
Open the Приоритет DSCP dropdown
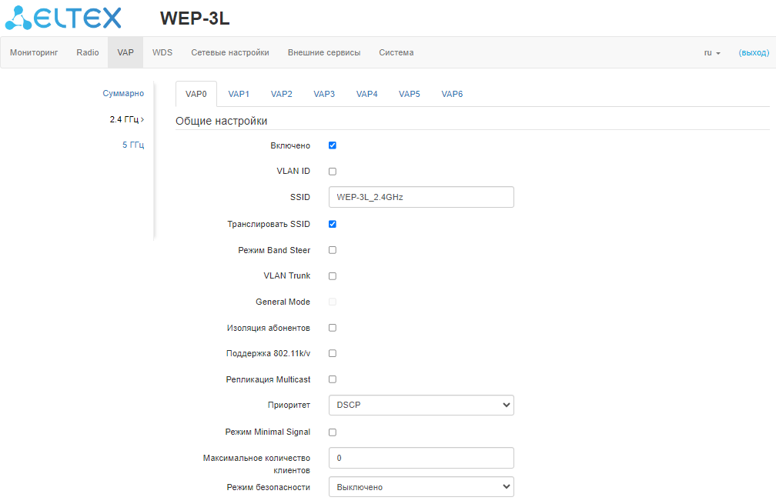(x=420, y=405)
